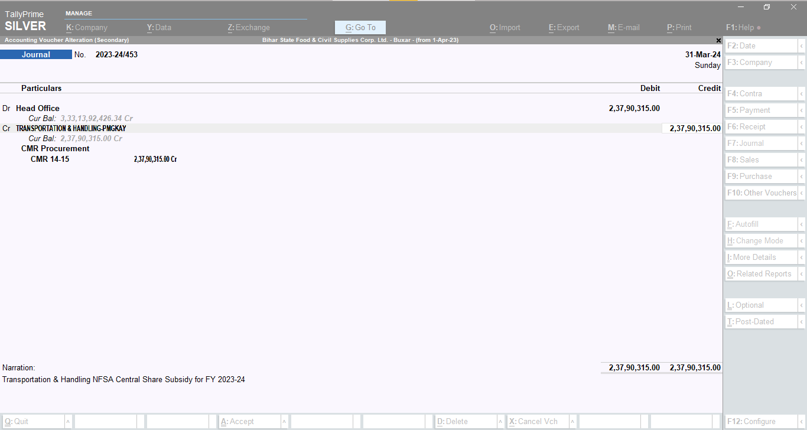807x430 pixels.
Task: Expand the caret next to X: Cancel Vch
Action: (x=572, y=422)
